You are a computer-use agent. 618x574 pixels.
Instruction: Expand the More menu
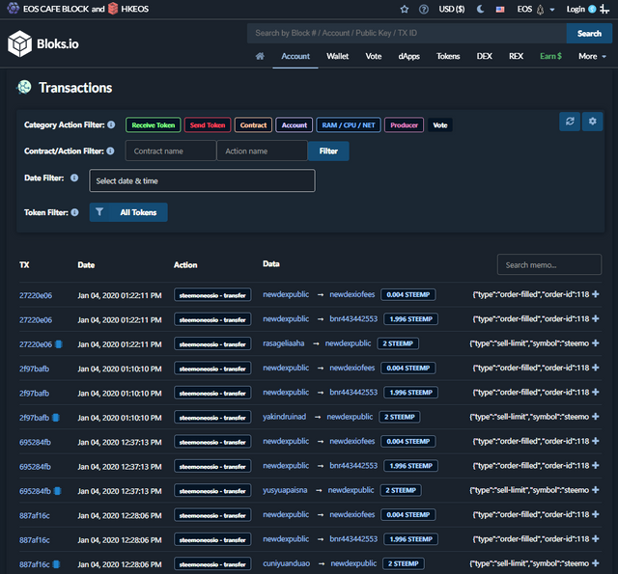click(x=592, y=56)
